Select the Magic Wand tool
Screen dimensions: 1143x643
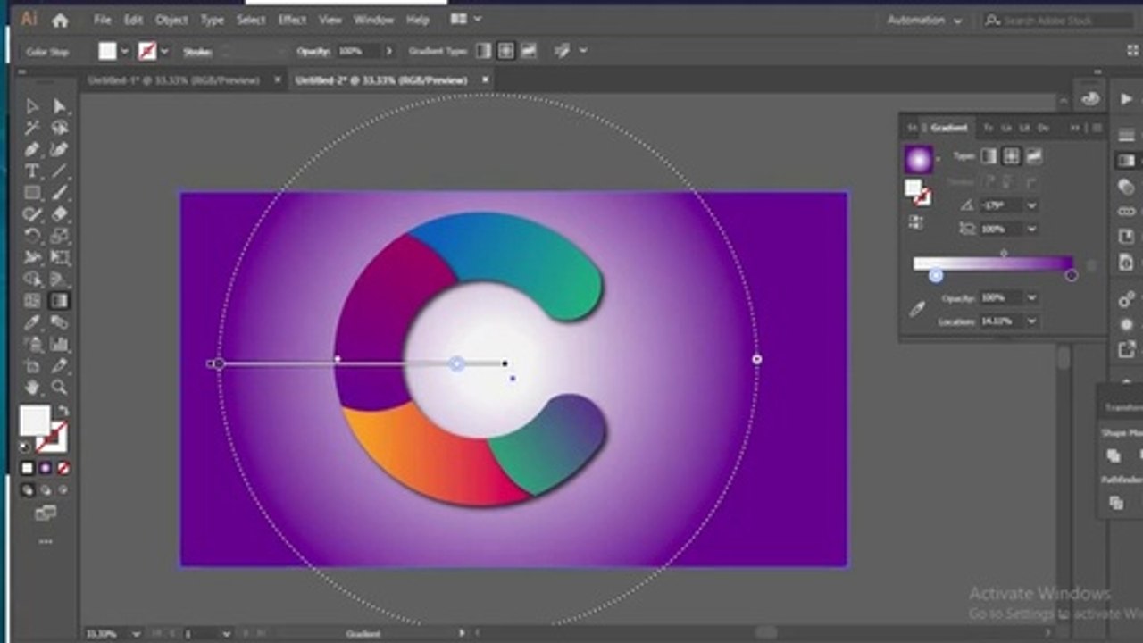32,128
